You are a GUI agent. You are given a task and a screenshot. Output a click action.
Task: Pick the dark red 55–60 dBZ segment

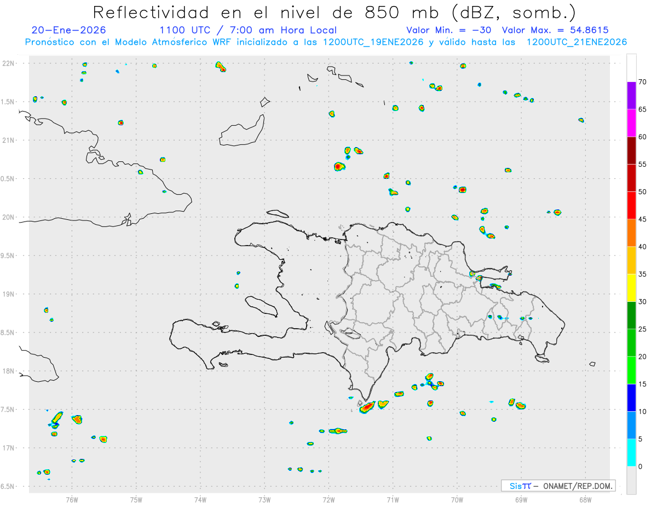[x=631, y=150]
